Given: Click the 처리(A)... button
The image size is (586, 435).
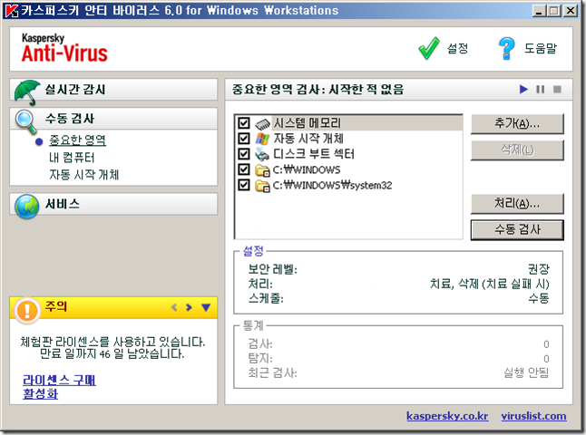Looking at the screenshot, I should tap(517, 204).
